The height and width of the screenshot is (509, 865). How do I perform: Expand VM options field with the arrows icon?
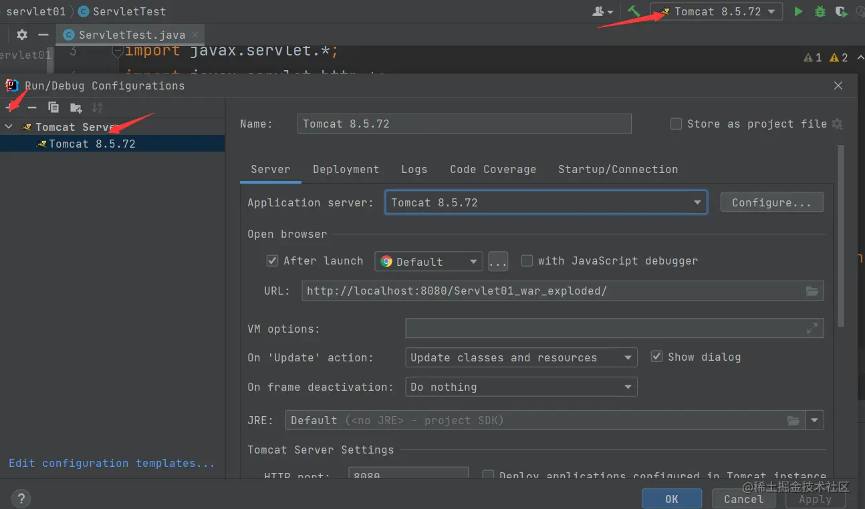(812, 328)
